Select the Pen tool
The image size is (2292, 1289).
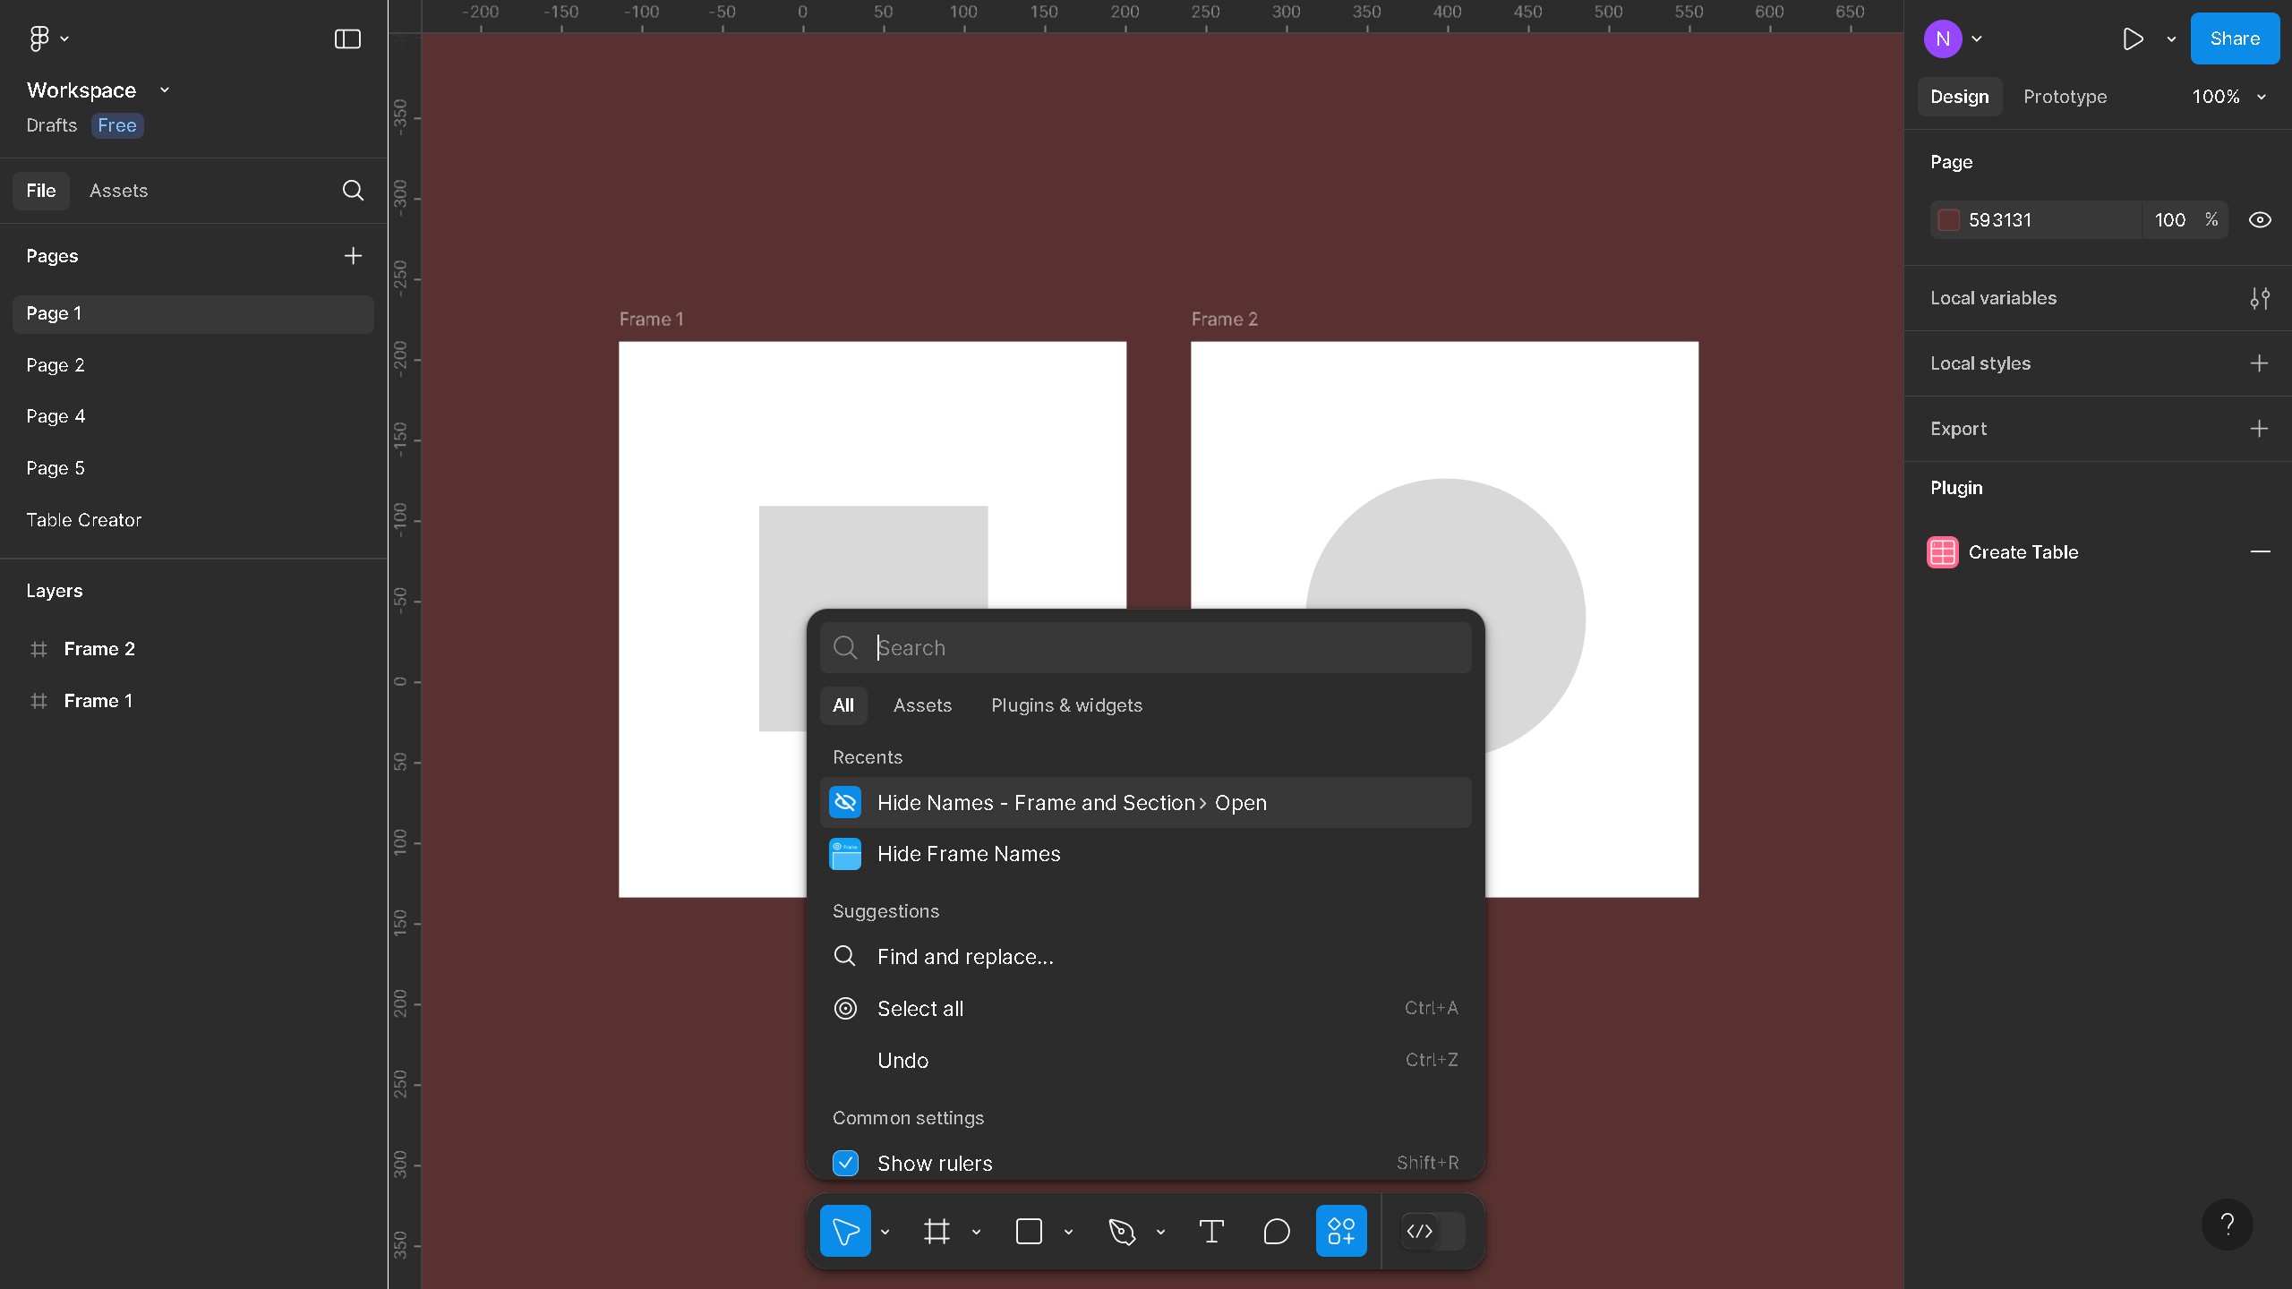[1122, 1232]
